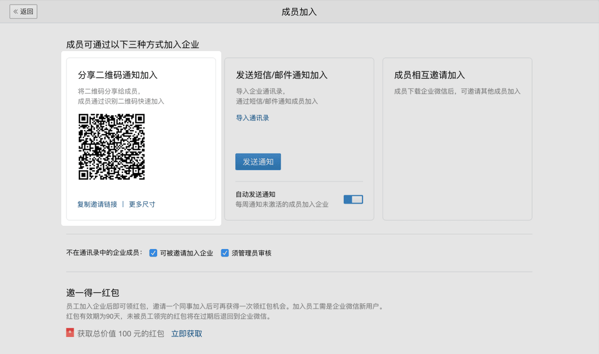599x354 pixels.
Task: Click the highlighted QR code panel
Action: (x=141, y=139)
